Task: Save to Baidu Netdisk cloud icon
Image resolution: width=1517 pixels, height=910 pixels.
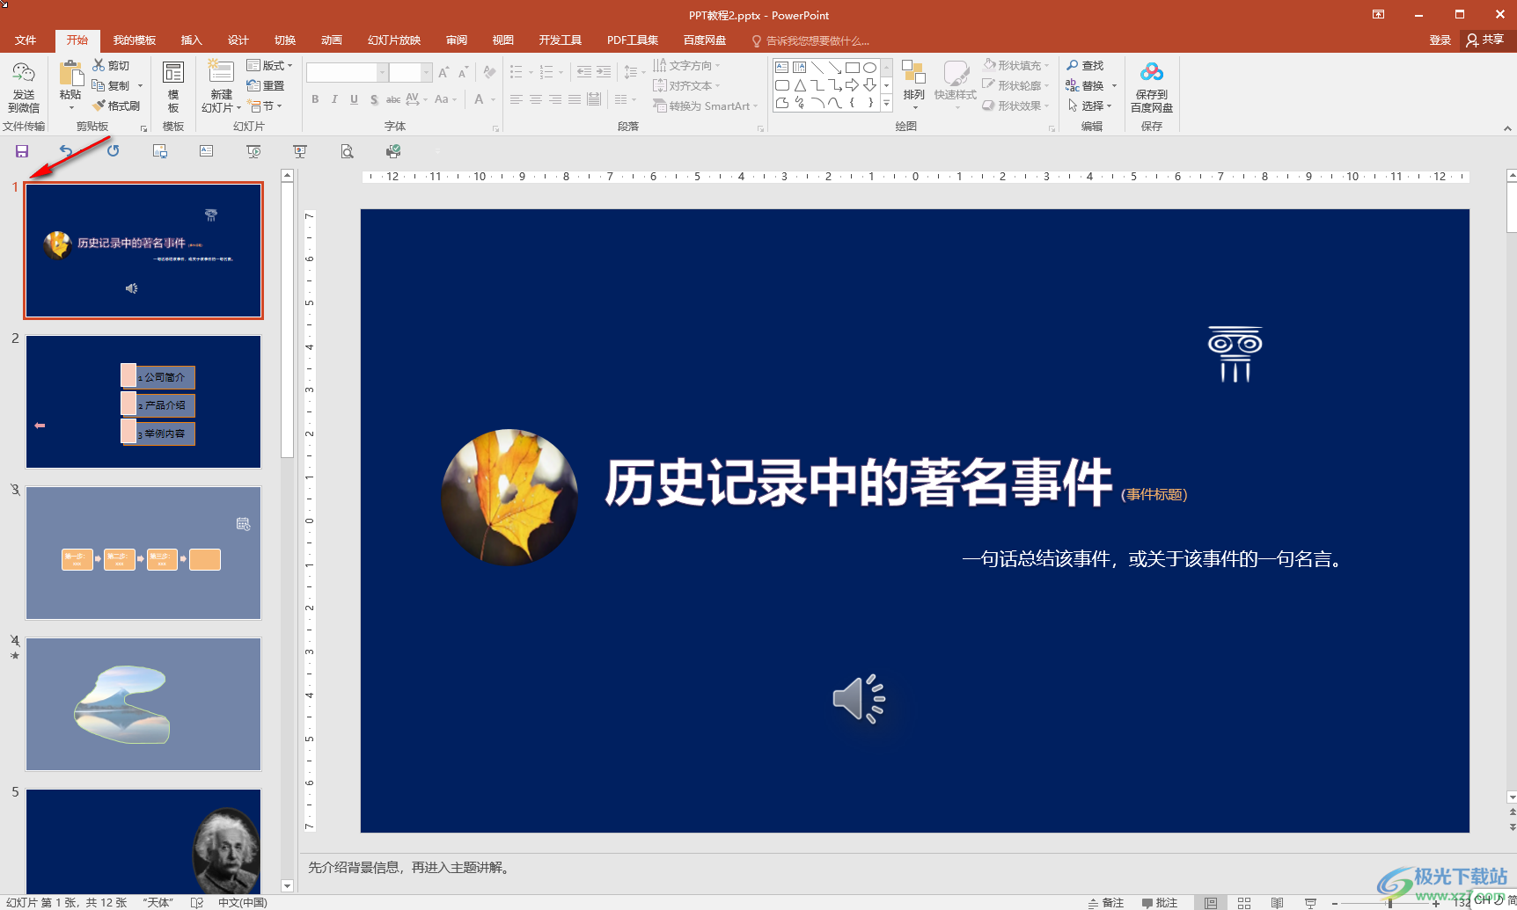Action: pos(1152,73)
